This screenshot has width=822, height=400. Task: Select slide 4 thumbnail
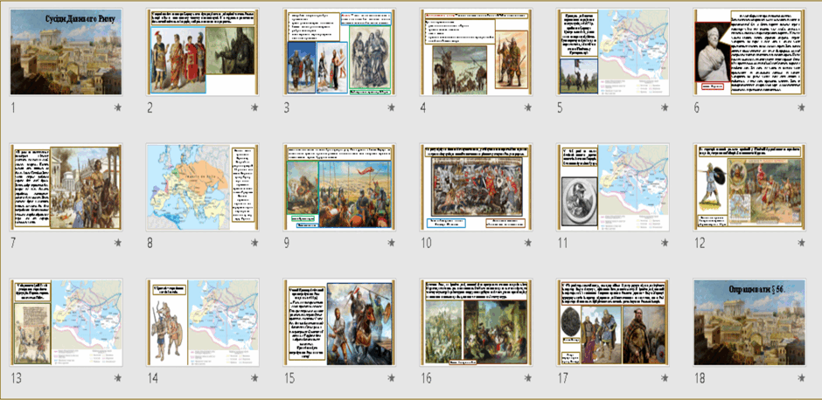(x=476, y=52)
